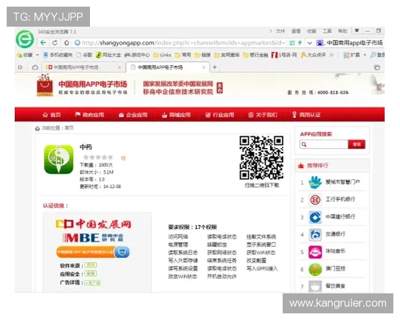Open the 大众点评 bookmark
The image size is (400, 320).
pyautogui.click(x=313, y=55)
